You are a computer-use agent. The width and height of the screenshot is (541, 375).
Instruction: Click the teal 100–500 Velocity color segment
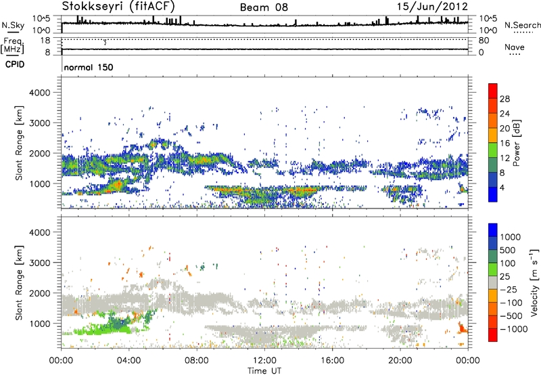[493, 257]
